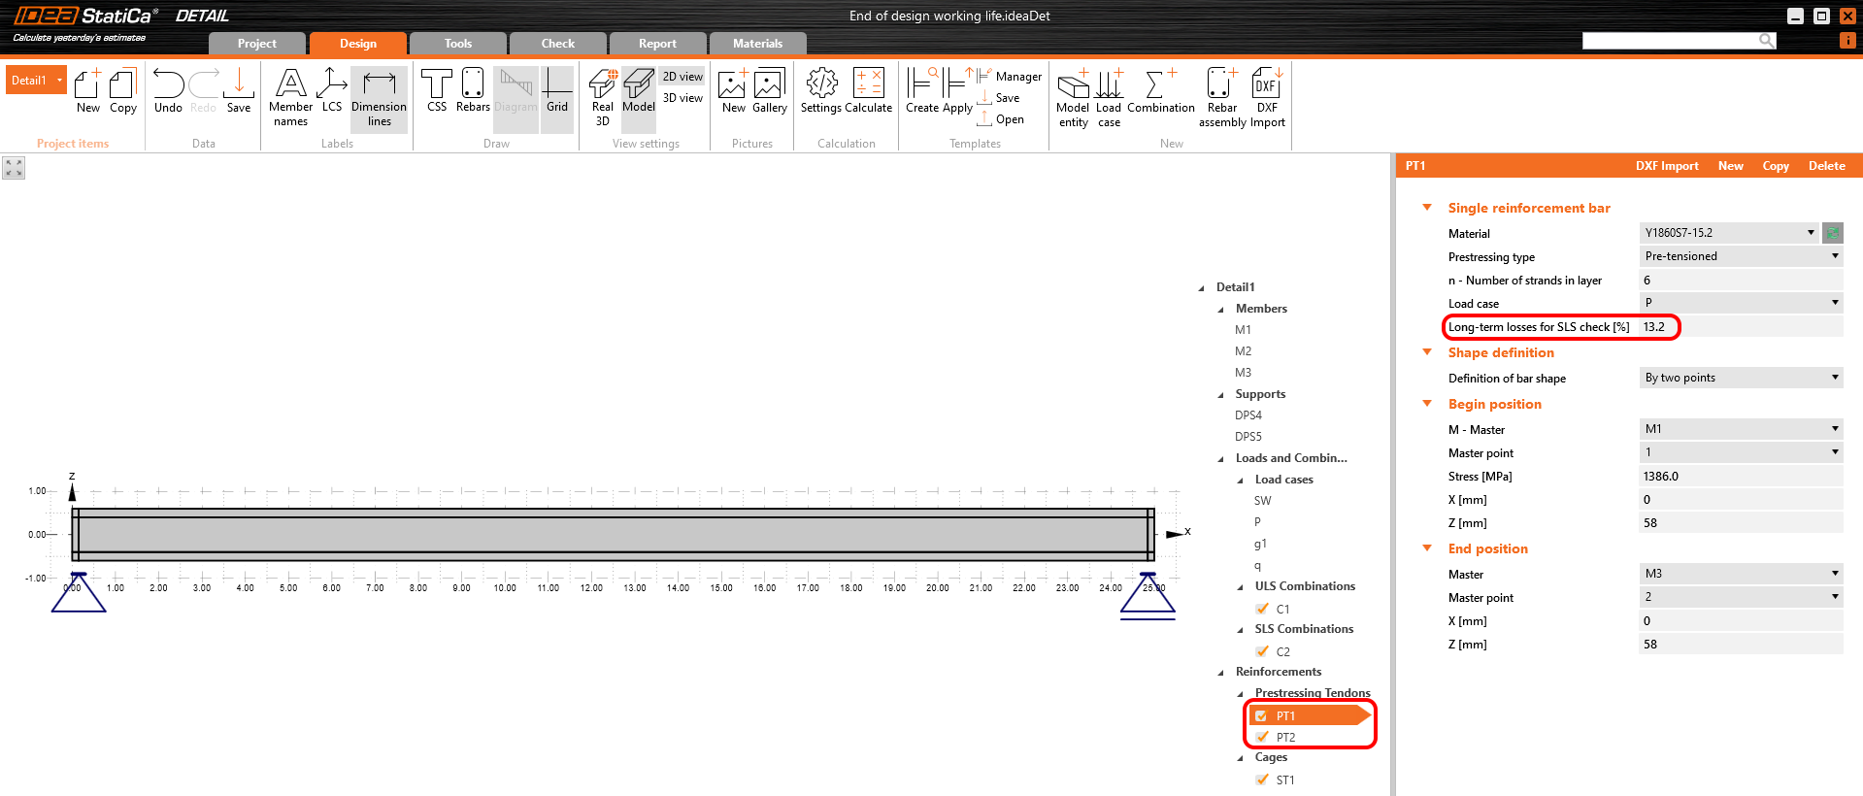
Task: Click Copy in the PT1 header
Action: 1775,166
